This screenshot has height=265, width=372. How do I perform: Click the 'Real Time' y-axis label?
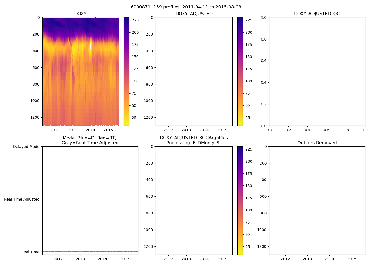click(x=30, y=252)
